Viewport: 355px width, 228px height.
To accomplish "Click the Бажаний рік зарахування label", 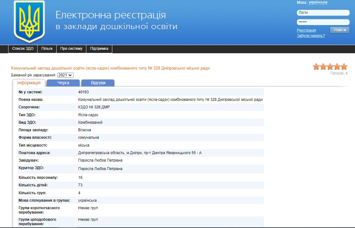I will (x=33, y=75).
